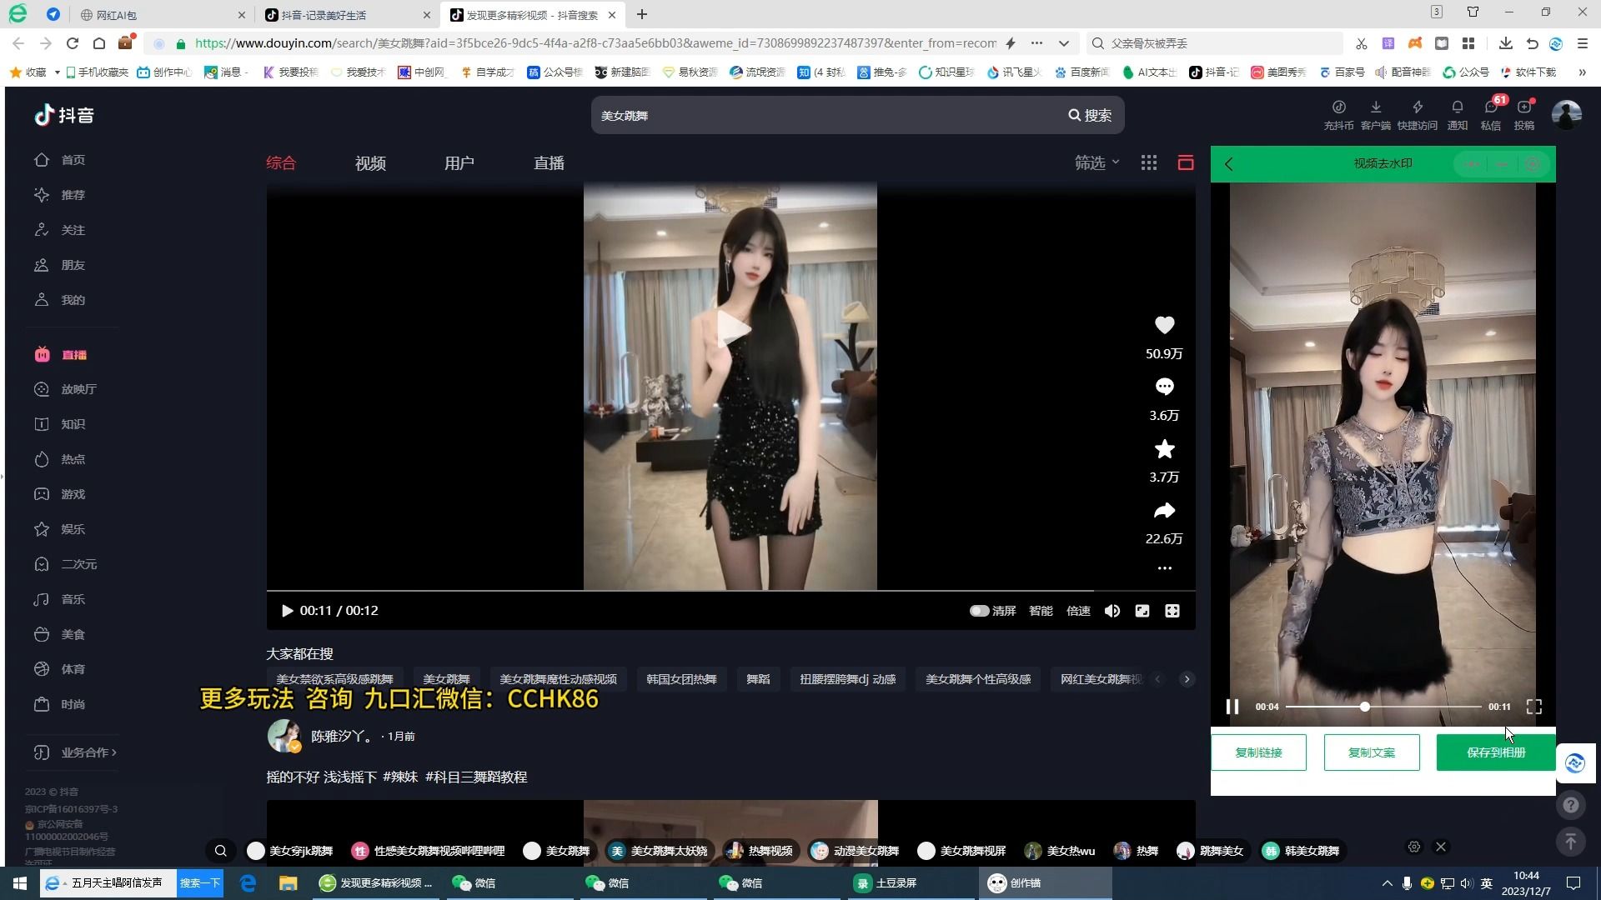
Task: Click the 复制链接 button
Action: click(1258, 752)
